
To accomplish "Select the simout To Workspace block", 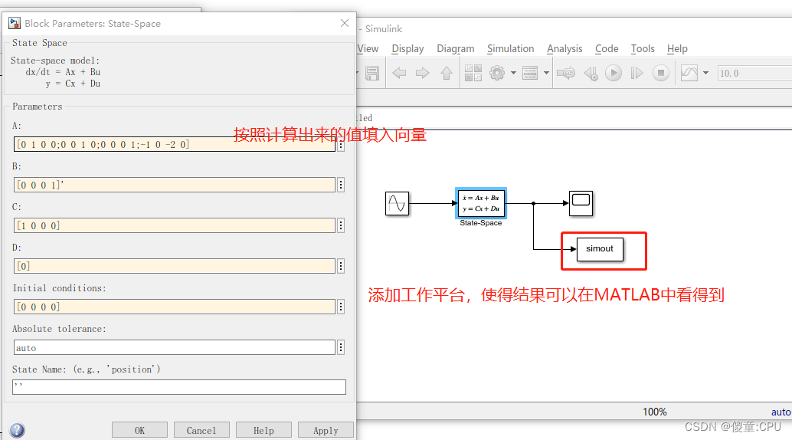I will tap(600, 249).
